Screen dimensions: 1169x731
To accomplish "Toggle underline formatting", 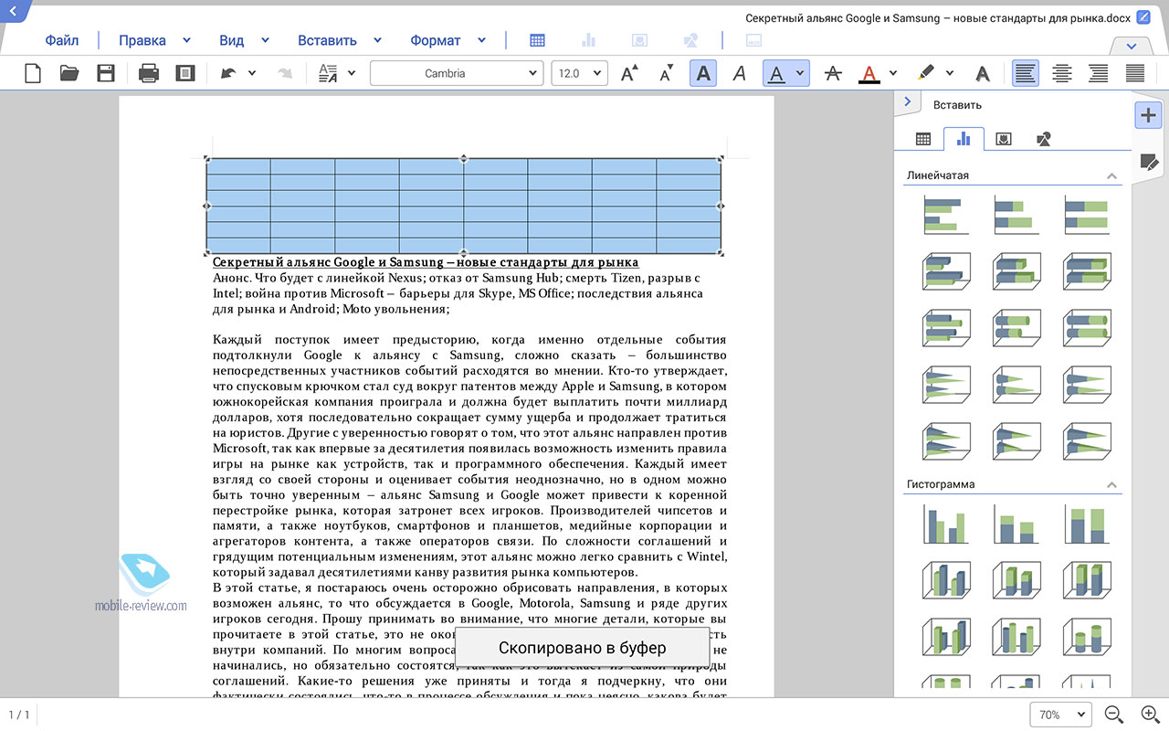I will point(776,73).
